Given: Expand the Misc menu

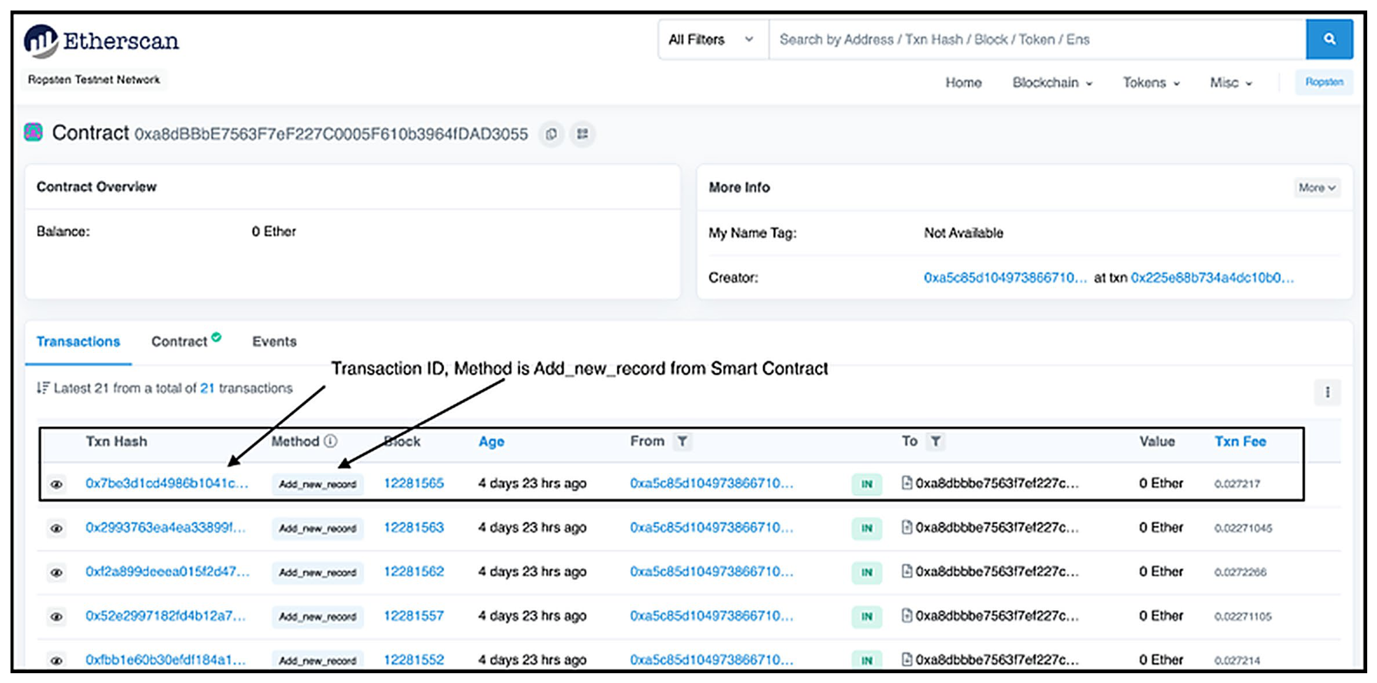Looking at the screenshot, I should pyautogui.click(x=1231, y=83).
